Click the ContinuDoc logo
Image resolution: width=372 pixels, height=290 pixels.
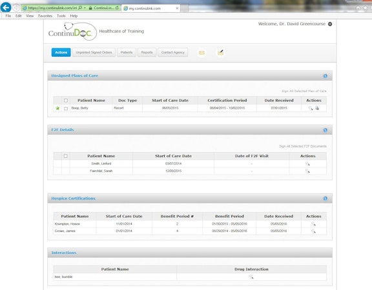[72, 31]
